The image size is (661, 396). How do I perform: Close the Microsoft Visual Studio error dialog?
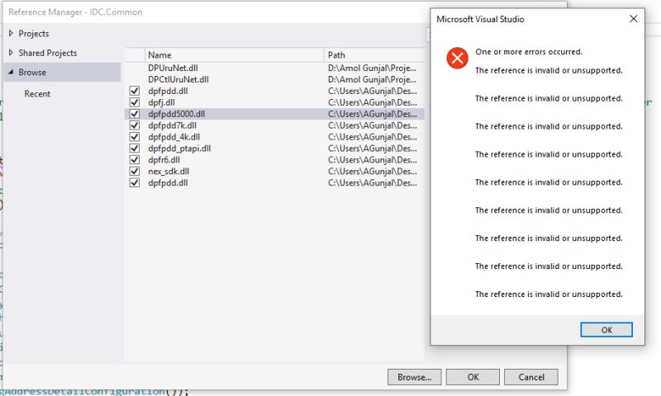click(633, 19)
